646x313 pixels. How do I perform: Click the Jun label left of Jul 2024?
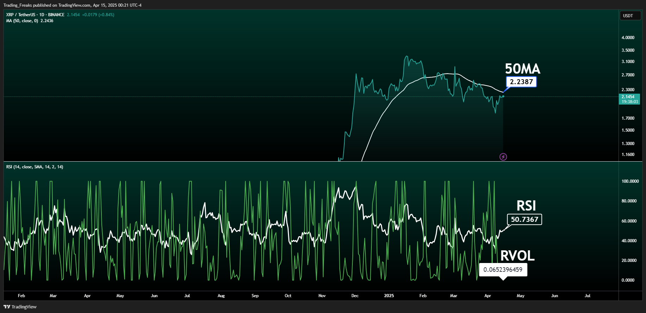(154, 296)
